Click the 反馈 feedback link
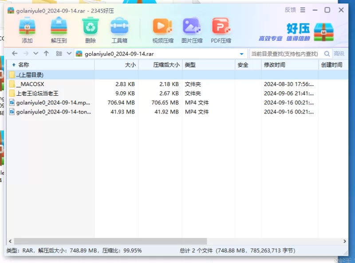Image resolution: width=355 pixels, height=263 pixels. [x=290, y=10]
